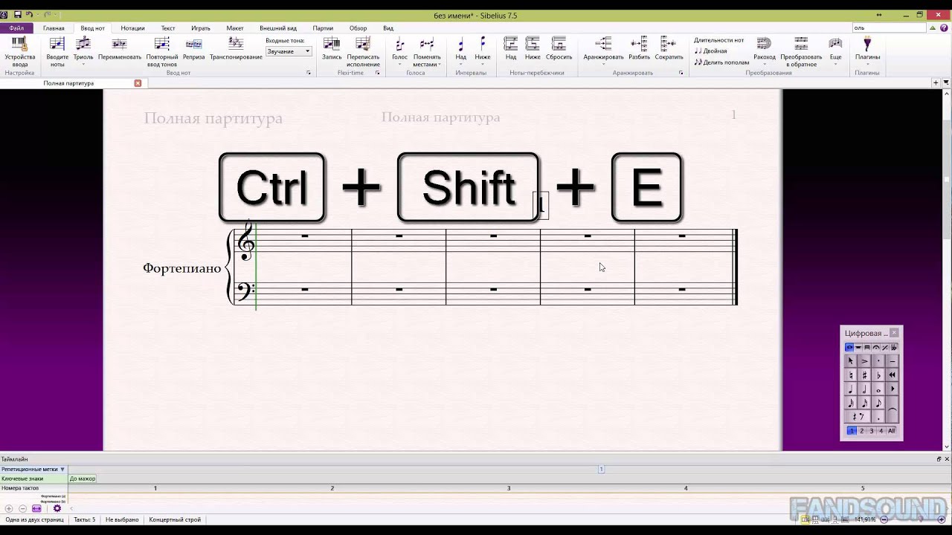Switch to the Текст tab
The height and width of the screenshot is (535, 952).
click(168, 28)
